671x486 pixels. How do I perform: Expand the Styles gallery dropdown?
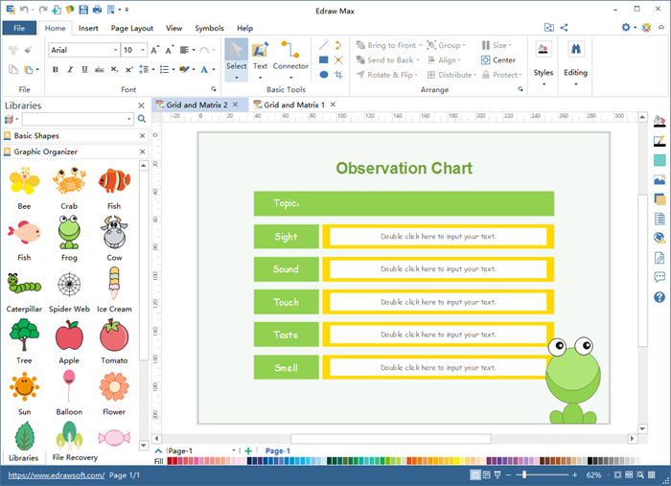pos(544,83)
